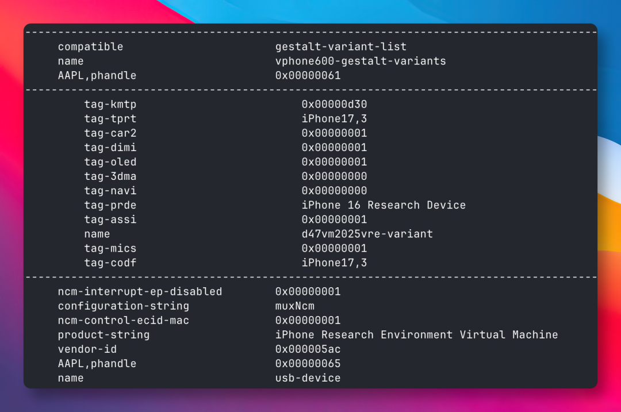621x412 pixels.
Task: Select the muxNcm configuration value
Action: (x=294, y=306)
